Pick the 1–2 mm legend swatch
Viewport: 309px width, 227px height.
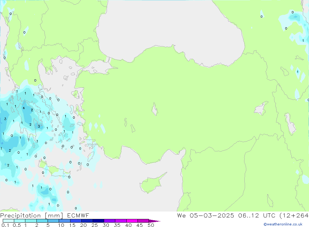click(x=31, y=221)
